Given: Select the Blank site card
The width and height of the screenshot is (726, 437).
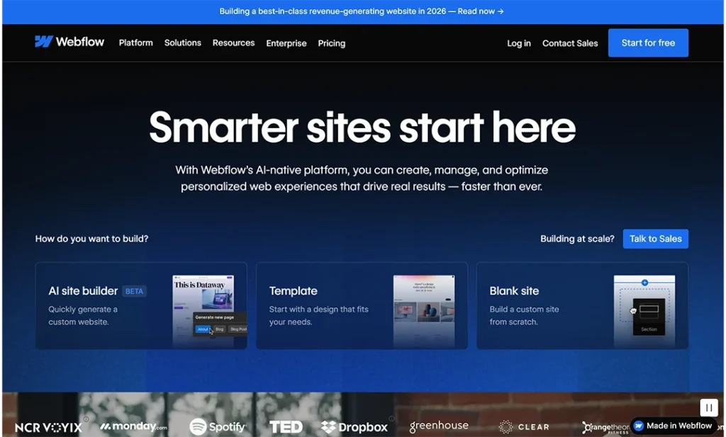Looking at the screenshot, I should [582, 305].
